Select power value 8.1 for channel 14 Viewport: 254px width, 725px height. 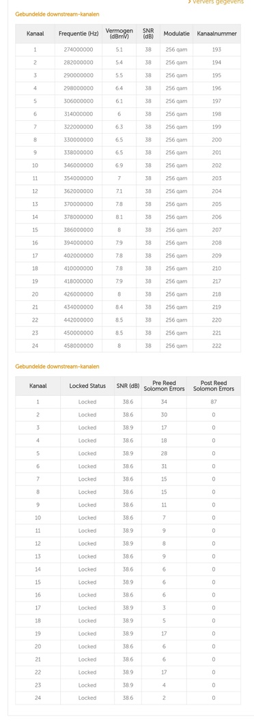click(119, 217)
